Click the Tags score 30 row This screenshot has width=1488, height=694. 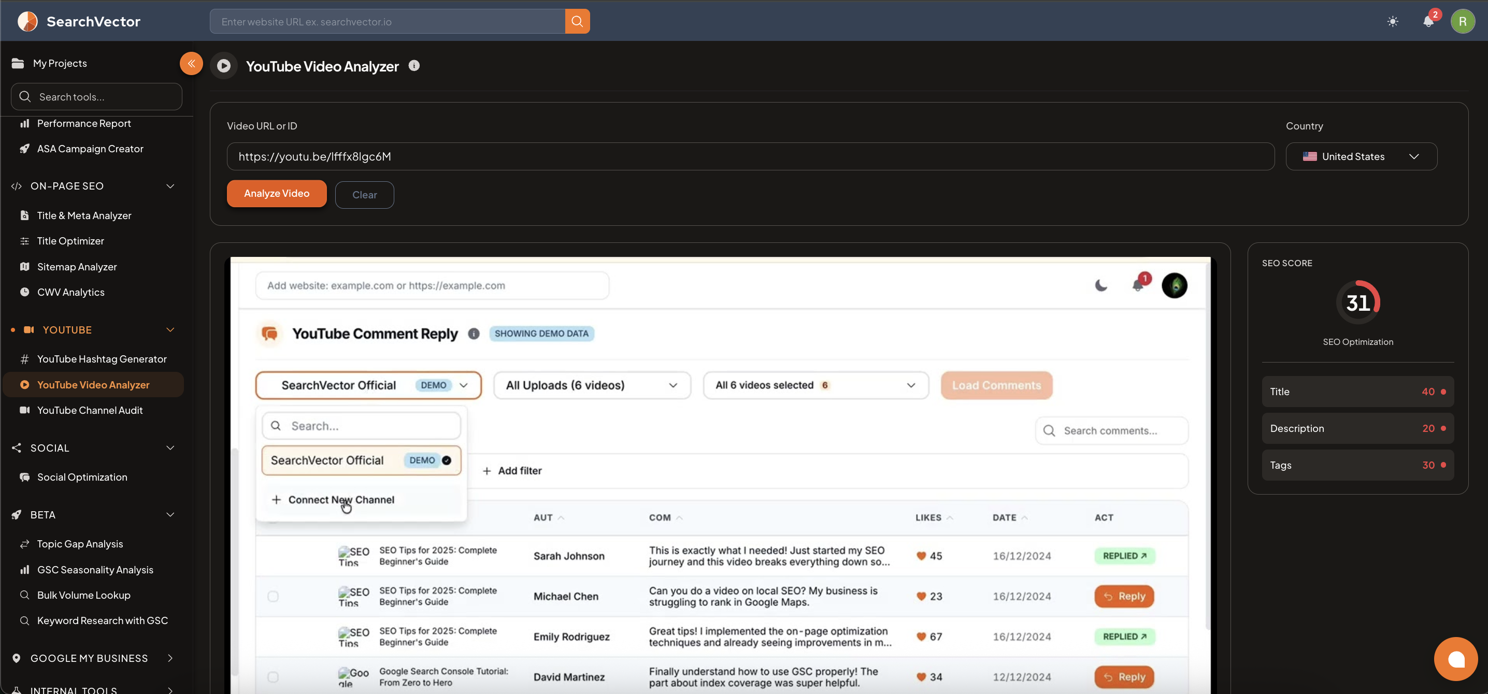point(1357,465)
